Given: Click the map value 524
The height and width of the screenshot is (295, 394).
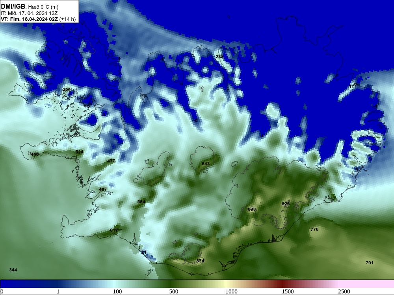Looking at the screenshot, I should point(79,152).
